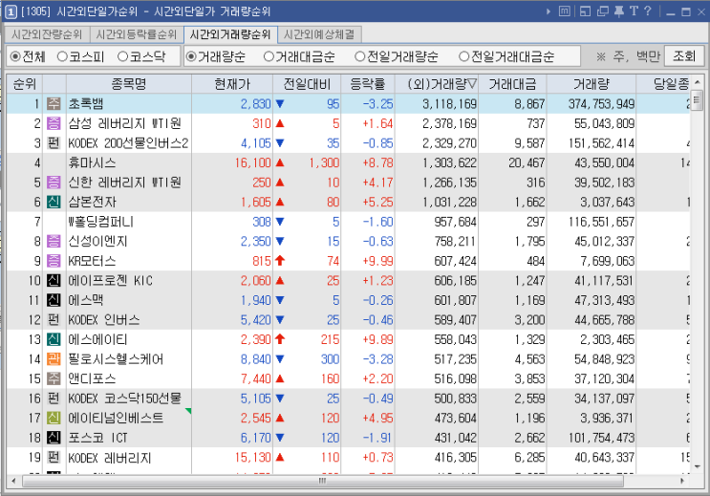The width and height of the screenshot is (710, 496).
Task: Click the purple badge beside 신한 레버리지 WTI원
Action: 54,183
